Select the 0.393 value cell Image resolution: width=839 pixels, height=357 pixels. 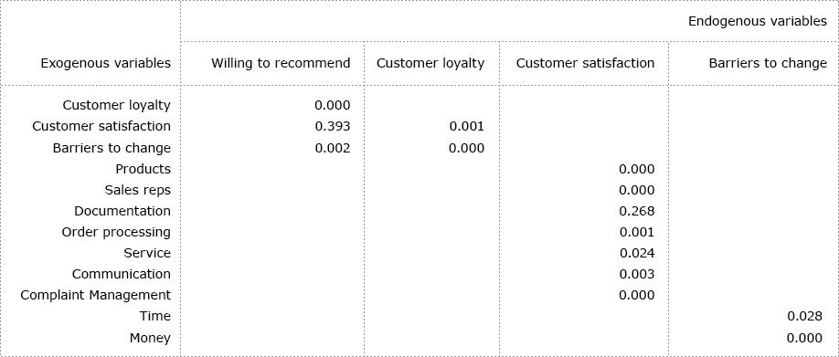tap(333, 126)
